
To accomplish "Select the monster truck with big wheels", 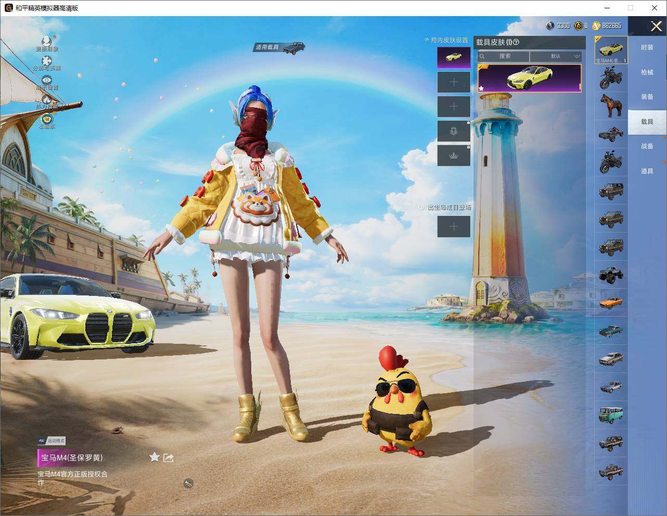I will click(611, 275).
